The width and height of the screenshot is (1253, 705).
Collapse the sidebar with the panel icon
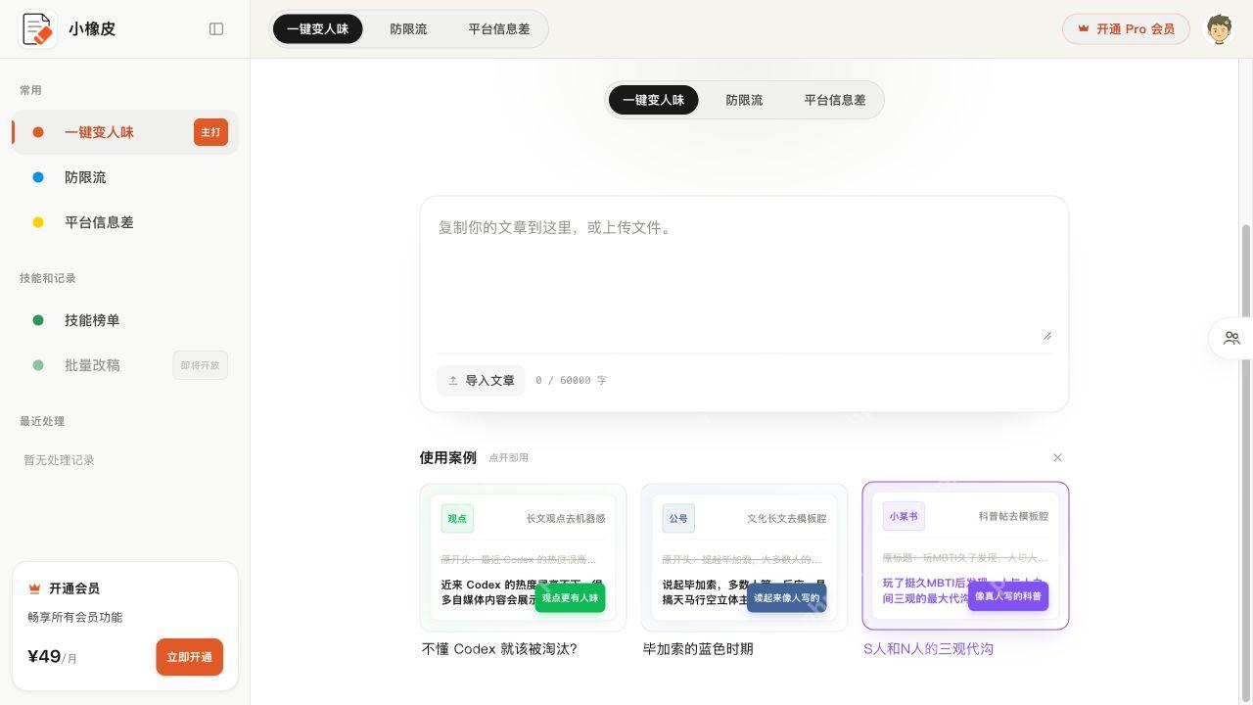pos(216,29)
